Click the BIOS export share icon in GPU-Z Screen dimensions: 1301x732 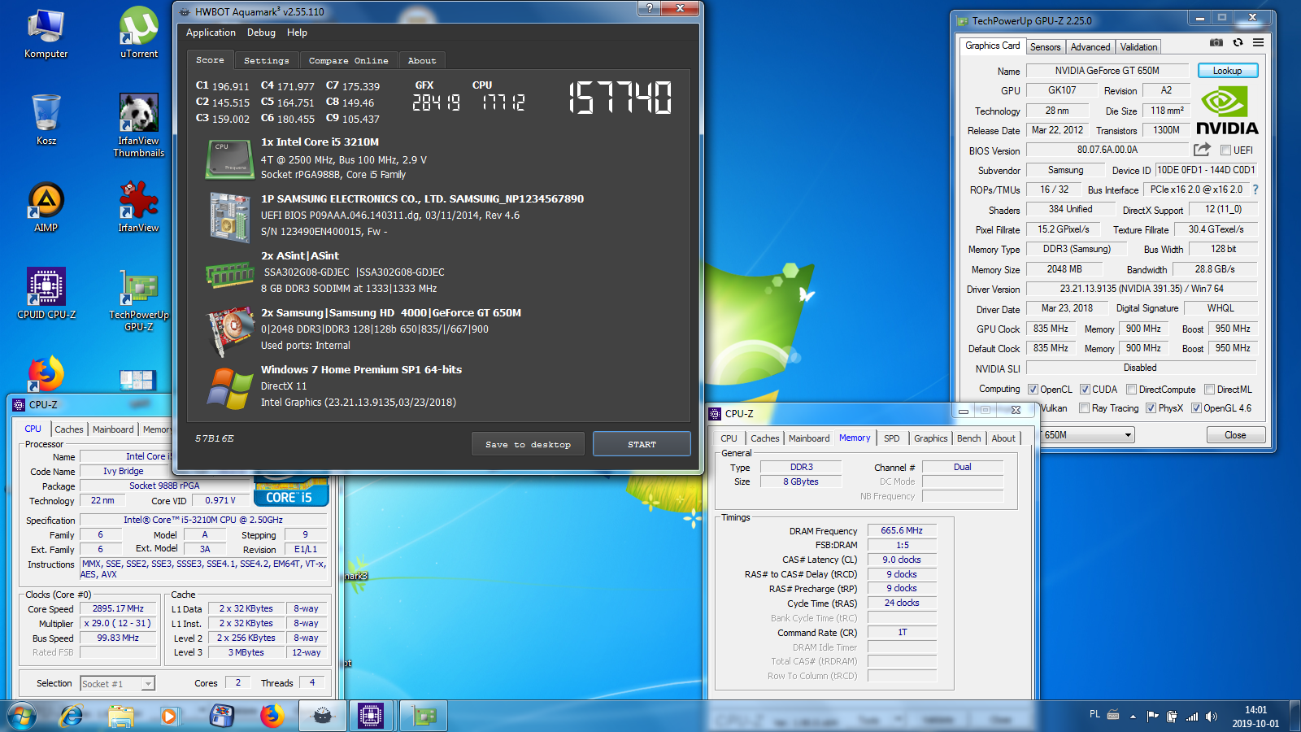tap(1202, 150)
